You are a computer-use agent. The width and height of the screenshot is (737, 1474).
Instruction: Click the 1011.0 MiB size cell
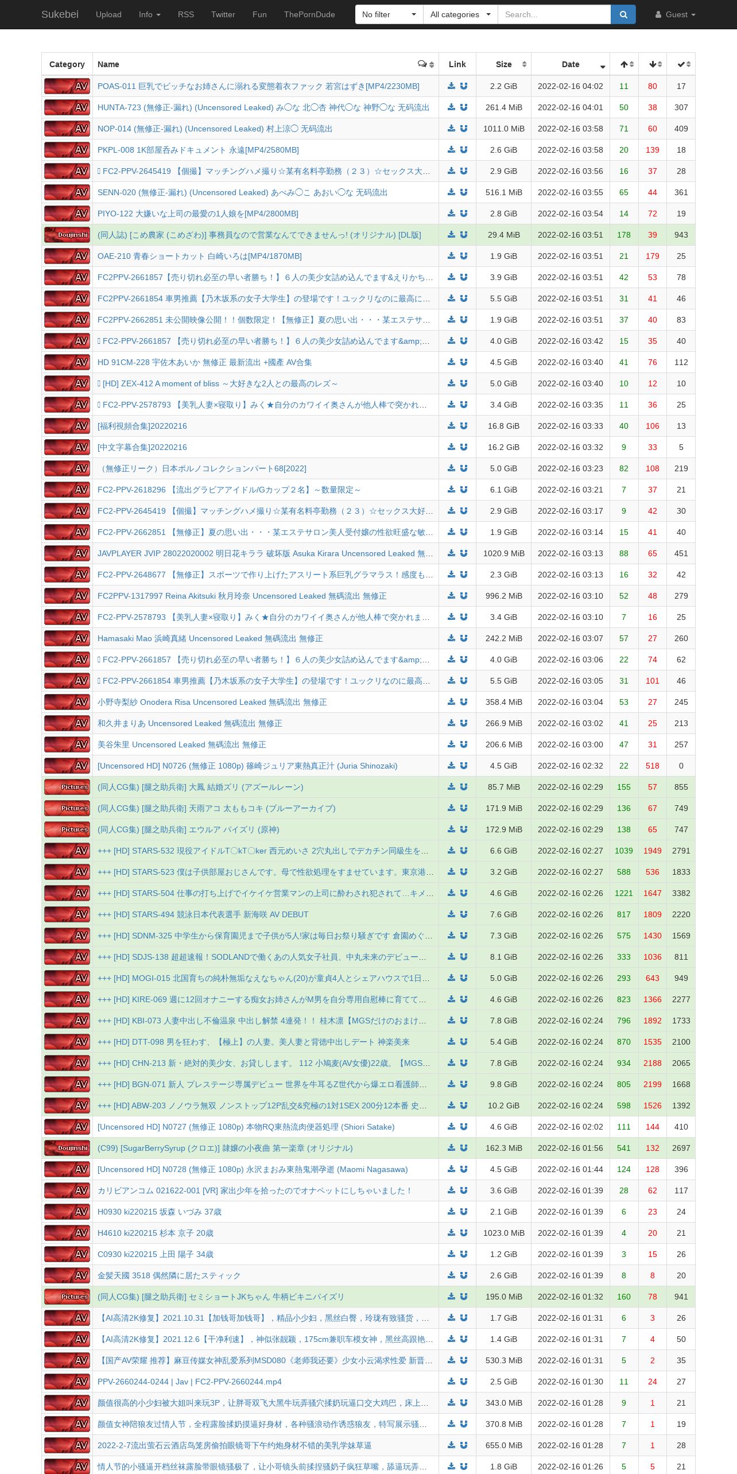[503, 129]
